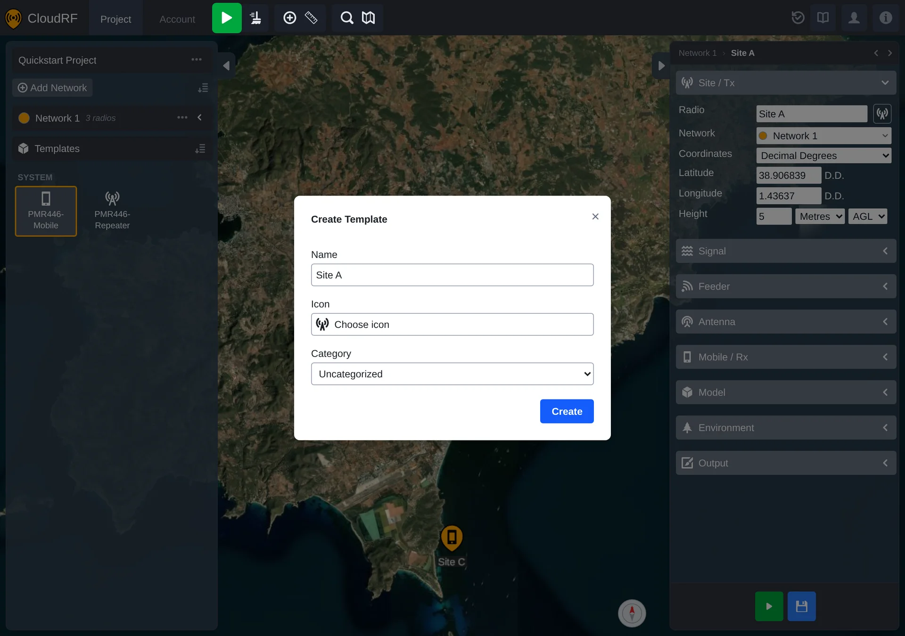This screenshot has height=636, width=905.
Task: Collapse the Site / Tx section
Action: pos(786,82)
